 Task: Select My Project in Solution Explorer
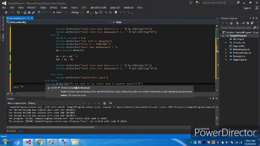(238, 39)
